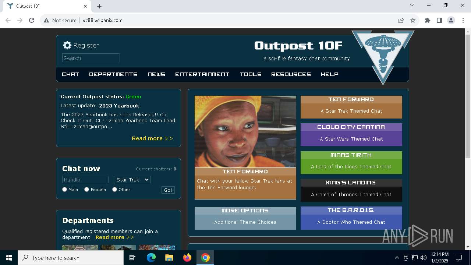Open Minas Tirith chat tile
Image resolution: width=471 pixels, height=265 pixels.
tap(351, 163)
